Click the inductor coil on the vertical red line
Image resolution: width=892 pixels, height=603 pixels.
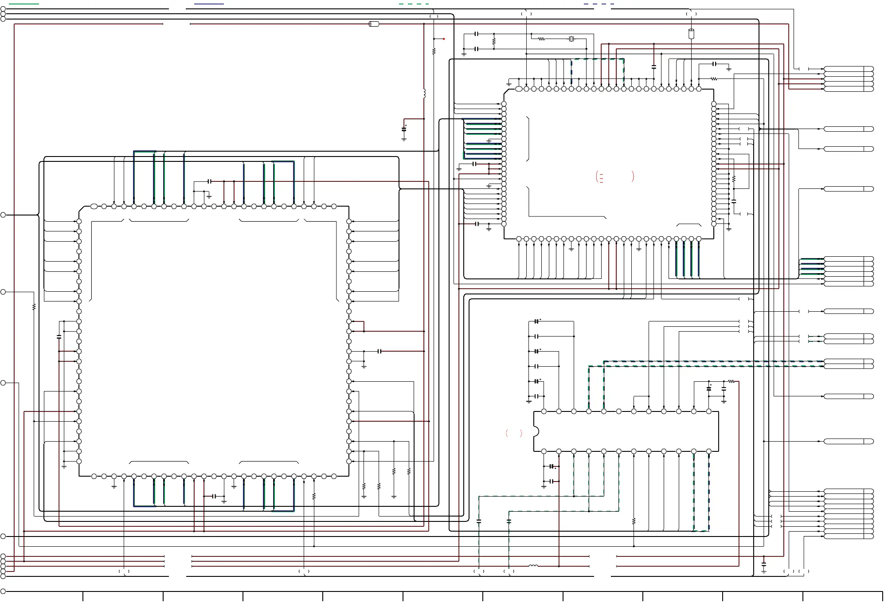(x=424, y=94)
